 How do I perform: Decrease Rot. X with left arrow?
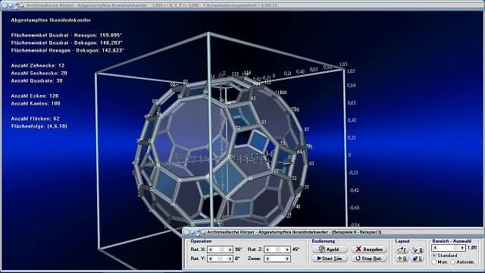pos(211,249)
